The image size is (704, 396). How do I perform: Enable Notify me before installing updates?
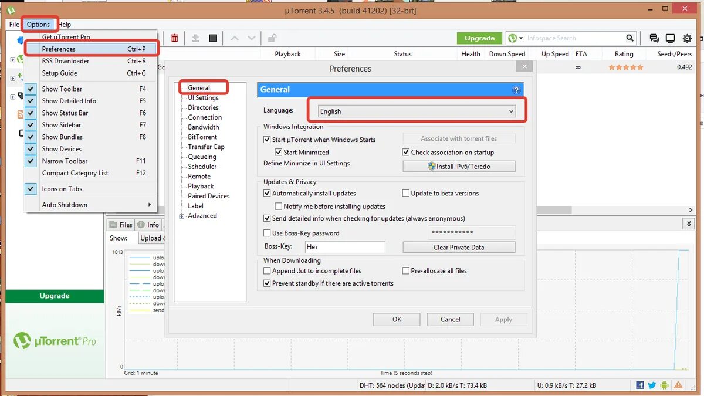pos(279,207)
